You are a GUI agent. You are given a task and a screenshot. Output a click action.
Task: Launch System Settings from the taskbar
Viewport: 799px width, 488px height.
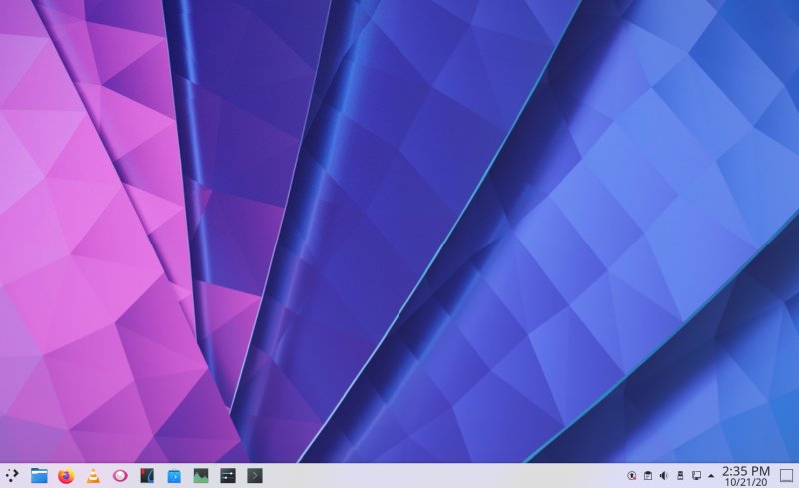(228, 476)
